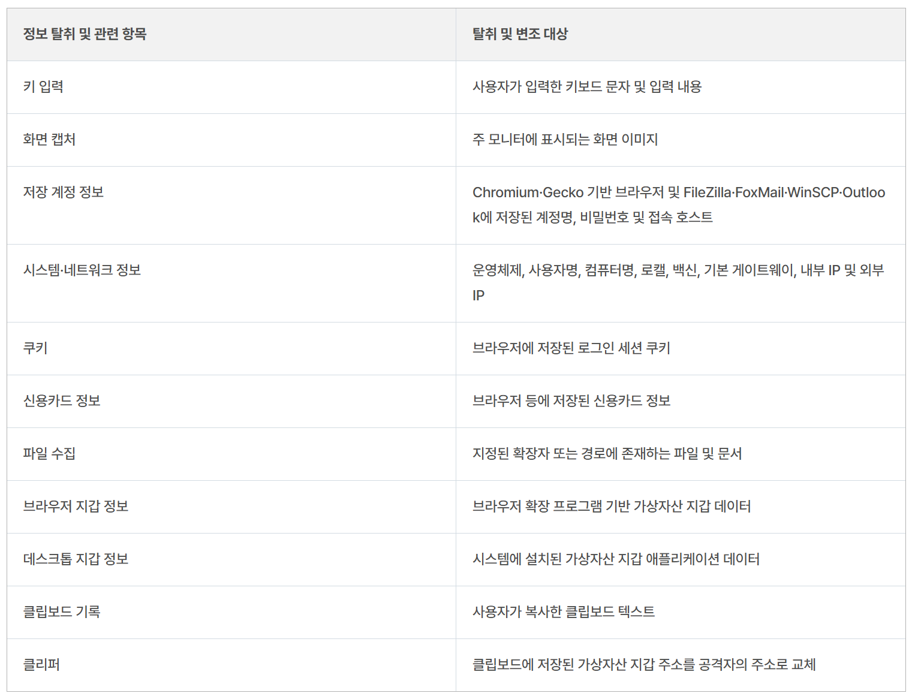Select the '클립보드 기록' row label

62,612
